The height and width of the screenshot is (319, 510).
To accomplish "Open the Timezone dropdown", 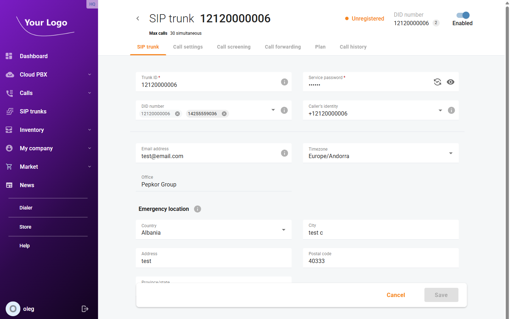I will click(450, 153).
